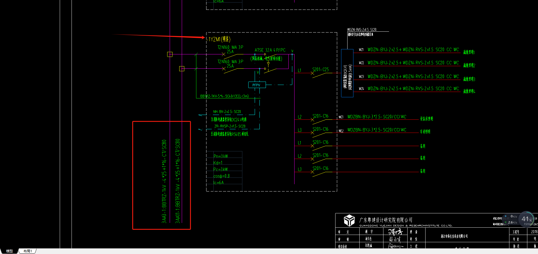Click the design institute cube logo
The width and height of the screenshot is (538, 254).
(x=349, y=220)
